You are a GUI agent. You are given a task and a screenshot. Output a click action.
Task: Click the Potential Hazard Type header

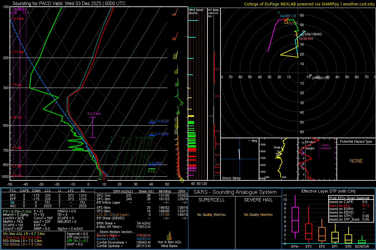[x=356, y=141]
